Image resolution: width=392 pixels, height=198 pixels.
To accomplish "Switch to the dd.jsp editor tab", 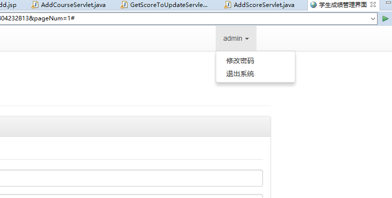I will [8, 5].
